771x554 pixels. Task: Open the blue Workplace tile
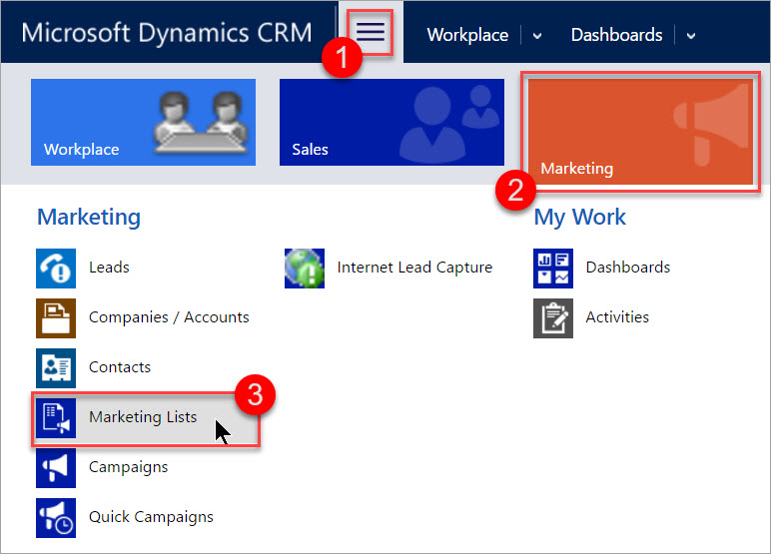pyautogui.click(x=143, y=122)
